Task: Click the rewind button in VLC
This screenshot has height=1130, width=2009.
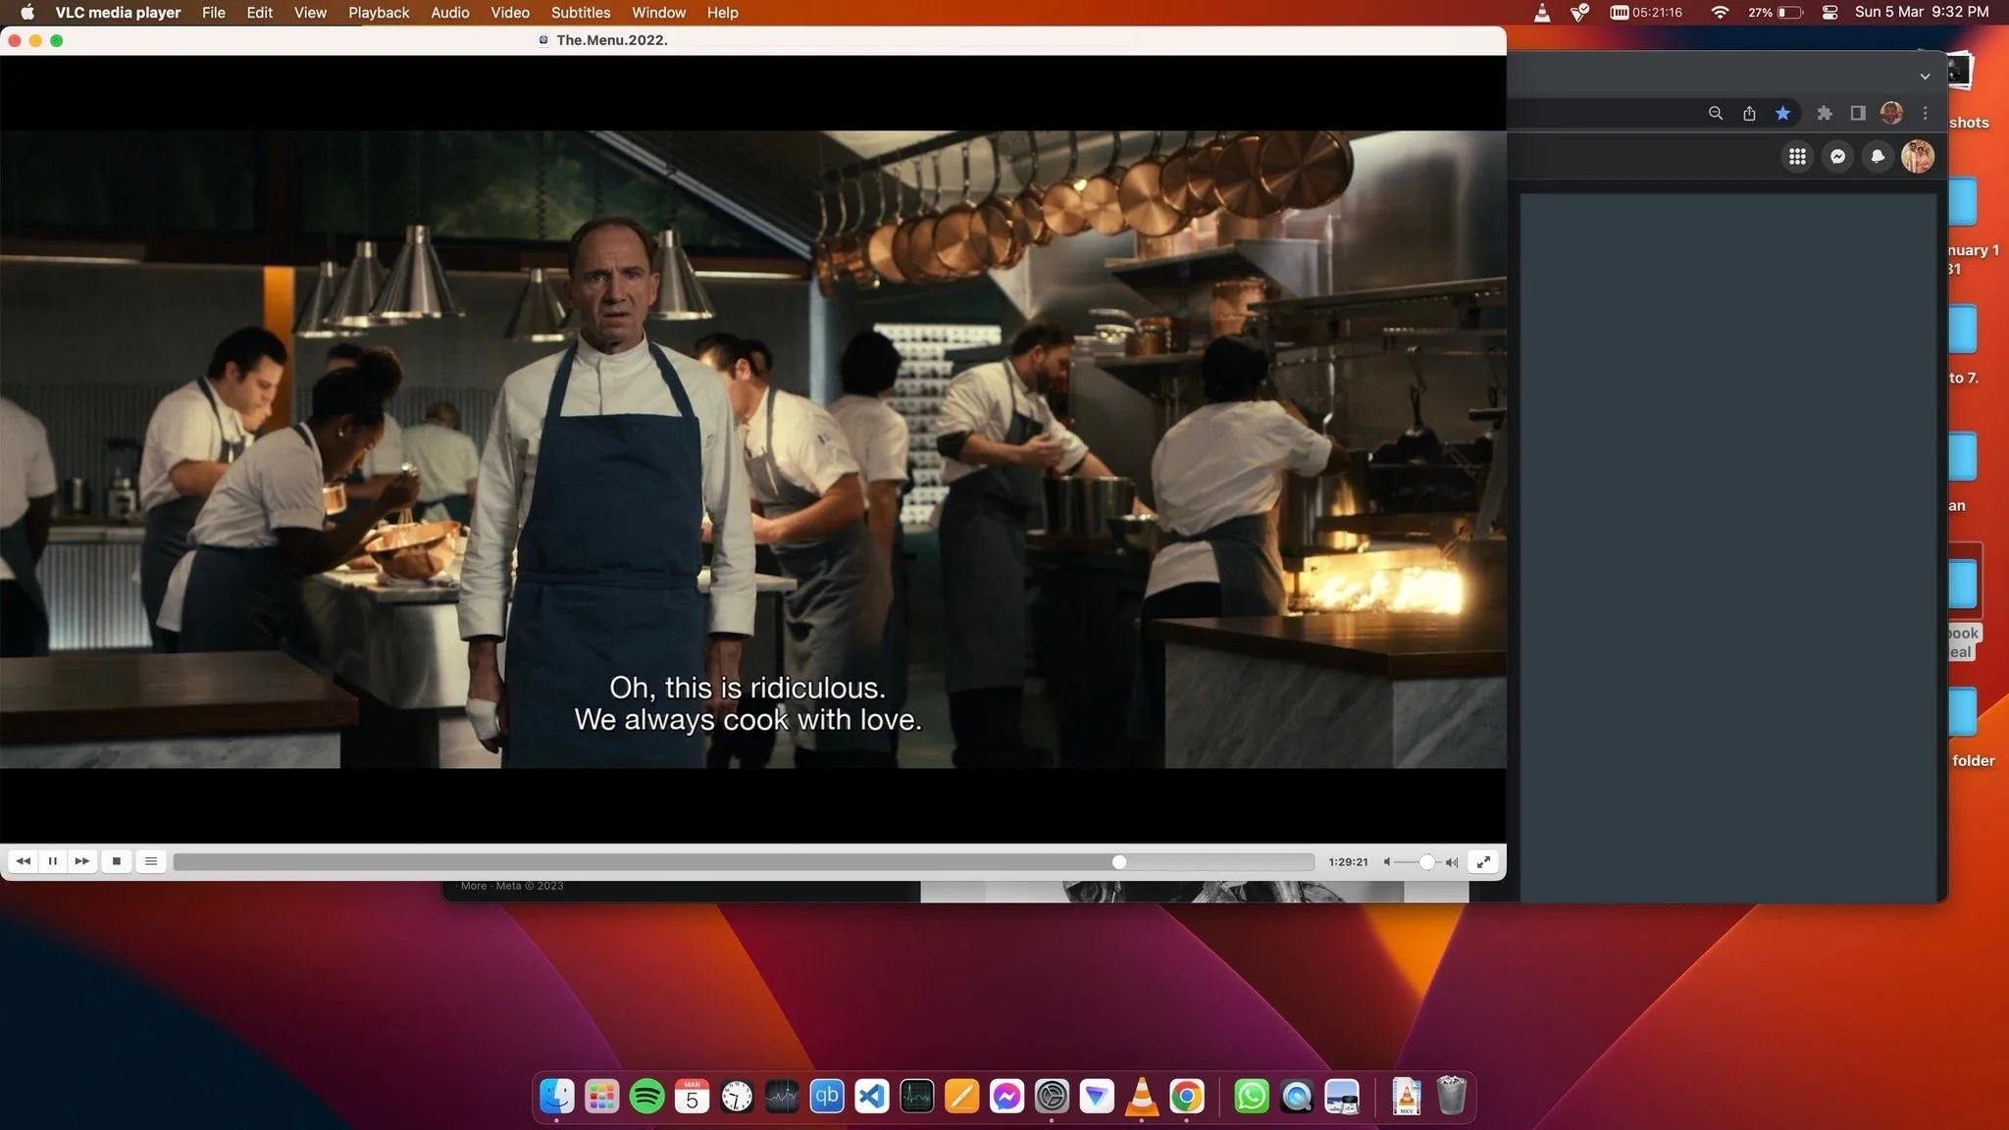Action: point(24,861)
